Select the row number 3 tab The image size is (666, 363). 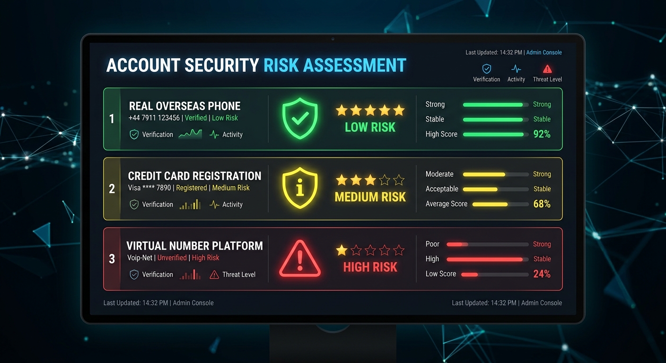pos(112,259)
